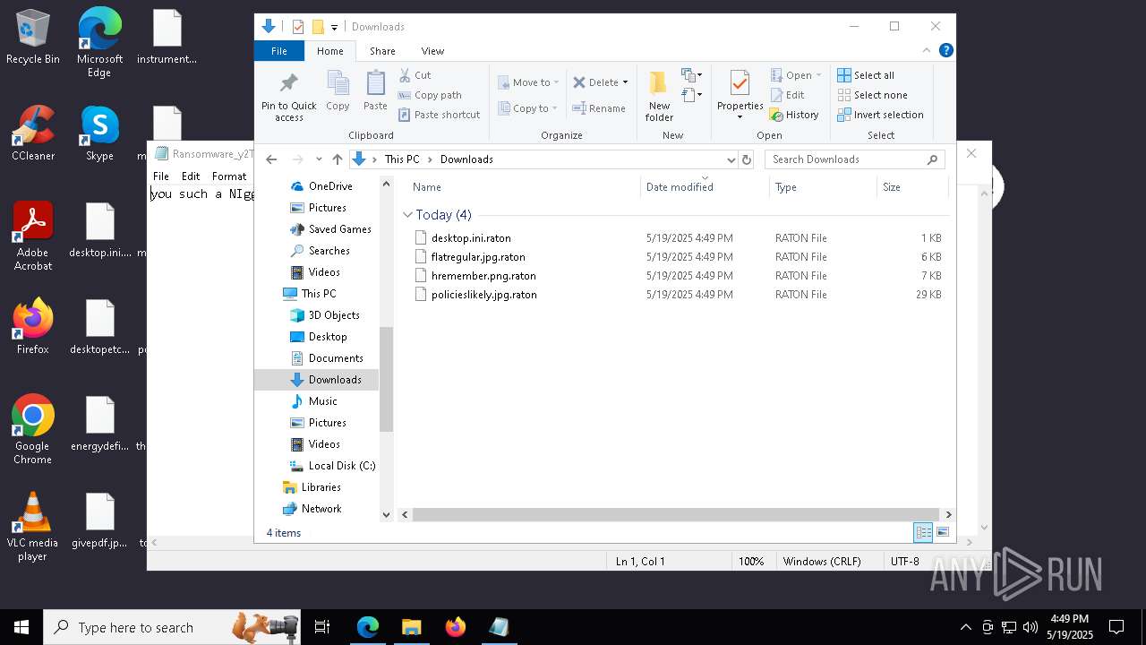Screen dimensions: 1146x645
Task: Switch to Large icons view layout
Action: click(943, 533)
